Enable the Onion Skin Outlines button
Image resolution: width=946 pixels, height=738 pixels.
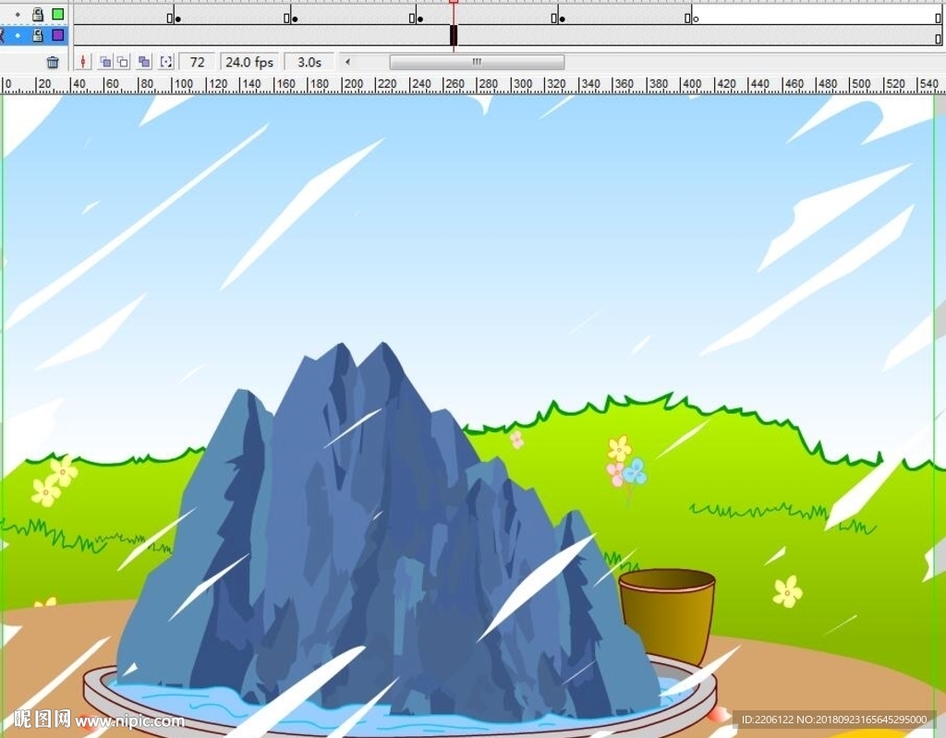click(x=123, y=62)
